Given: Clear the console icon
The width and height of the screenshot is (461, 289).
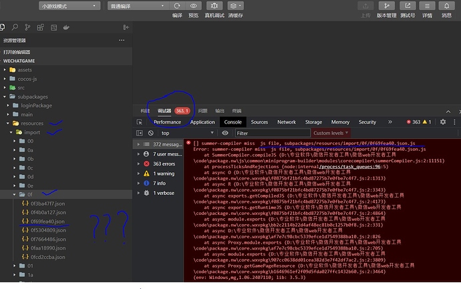Looking at the screenshot, I should (x=151, y=133).
